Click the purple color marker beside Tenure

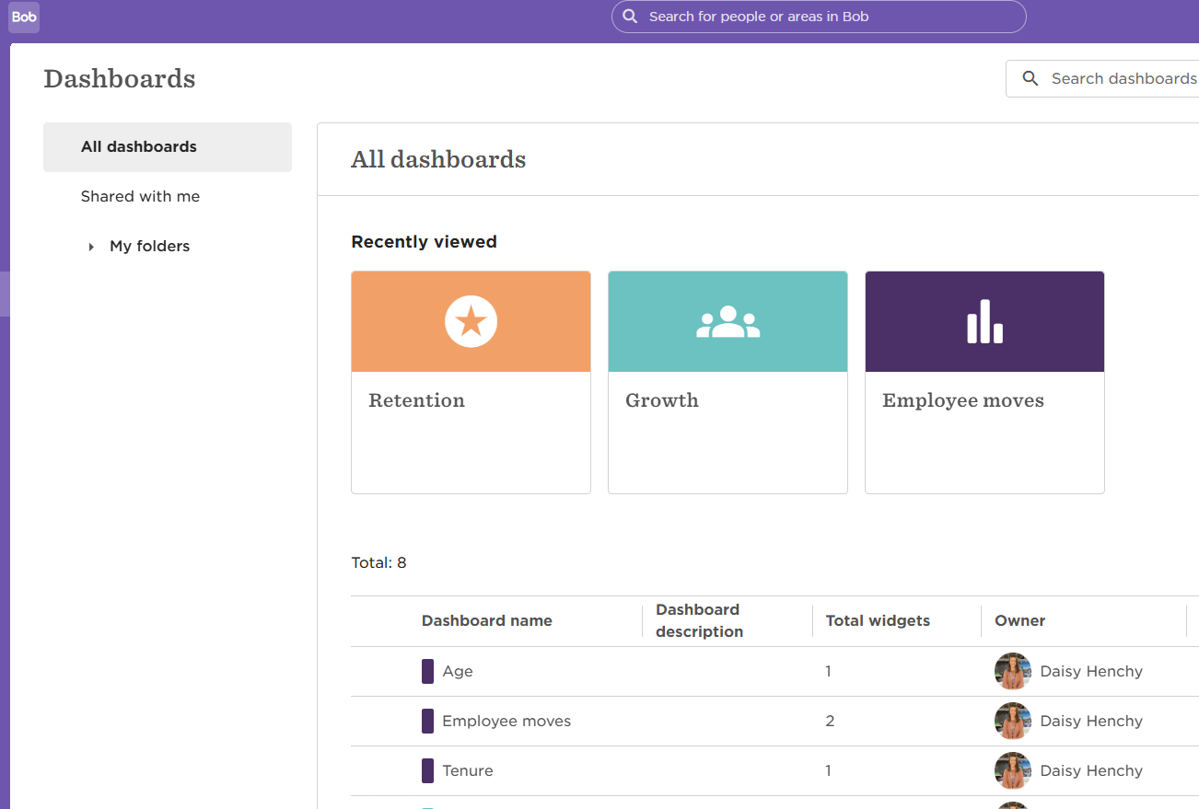click(427, 771)
